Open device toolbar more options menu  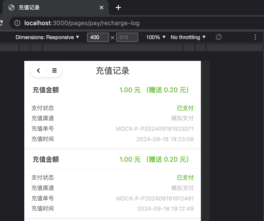(x=255, y=37)
